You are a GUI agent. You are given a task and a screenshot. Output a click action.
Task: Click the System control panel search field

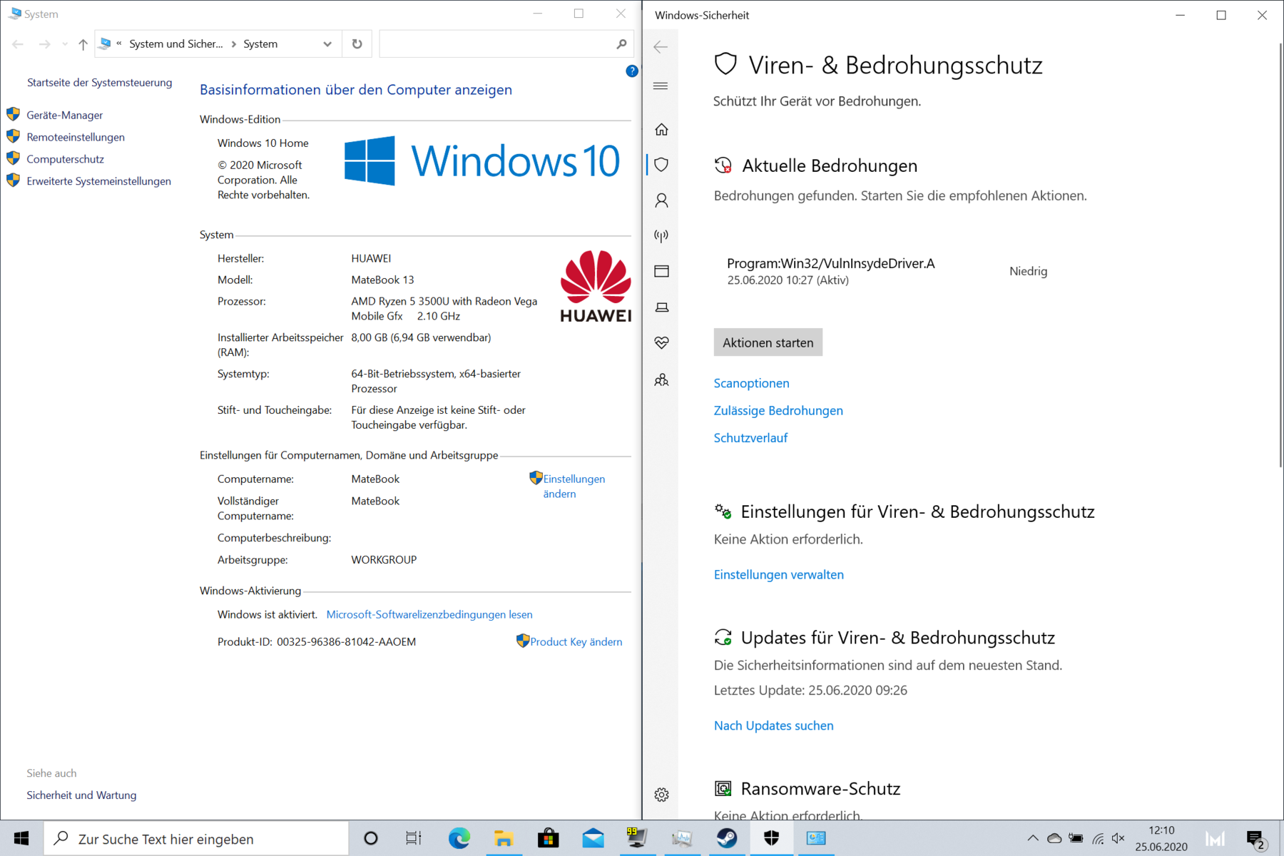(x=496, y=44)
